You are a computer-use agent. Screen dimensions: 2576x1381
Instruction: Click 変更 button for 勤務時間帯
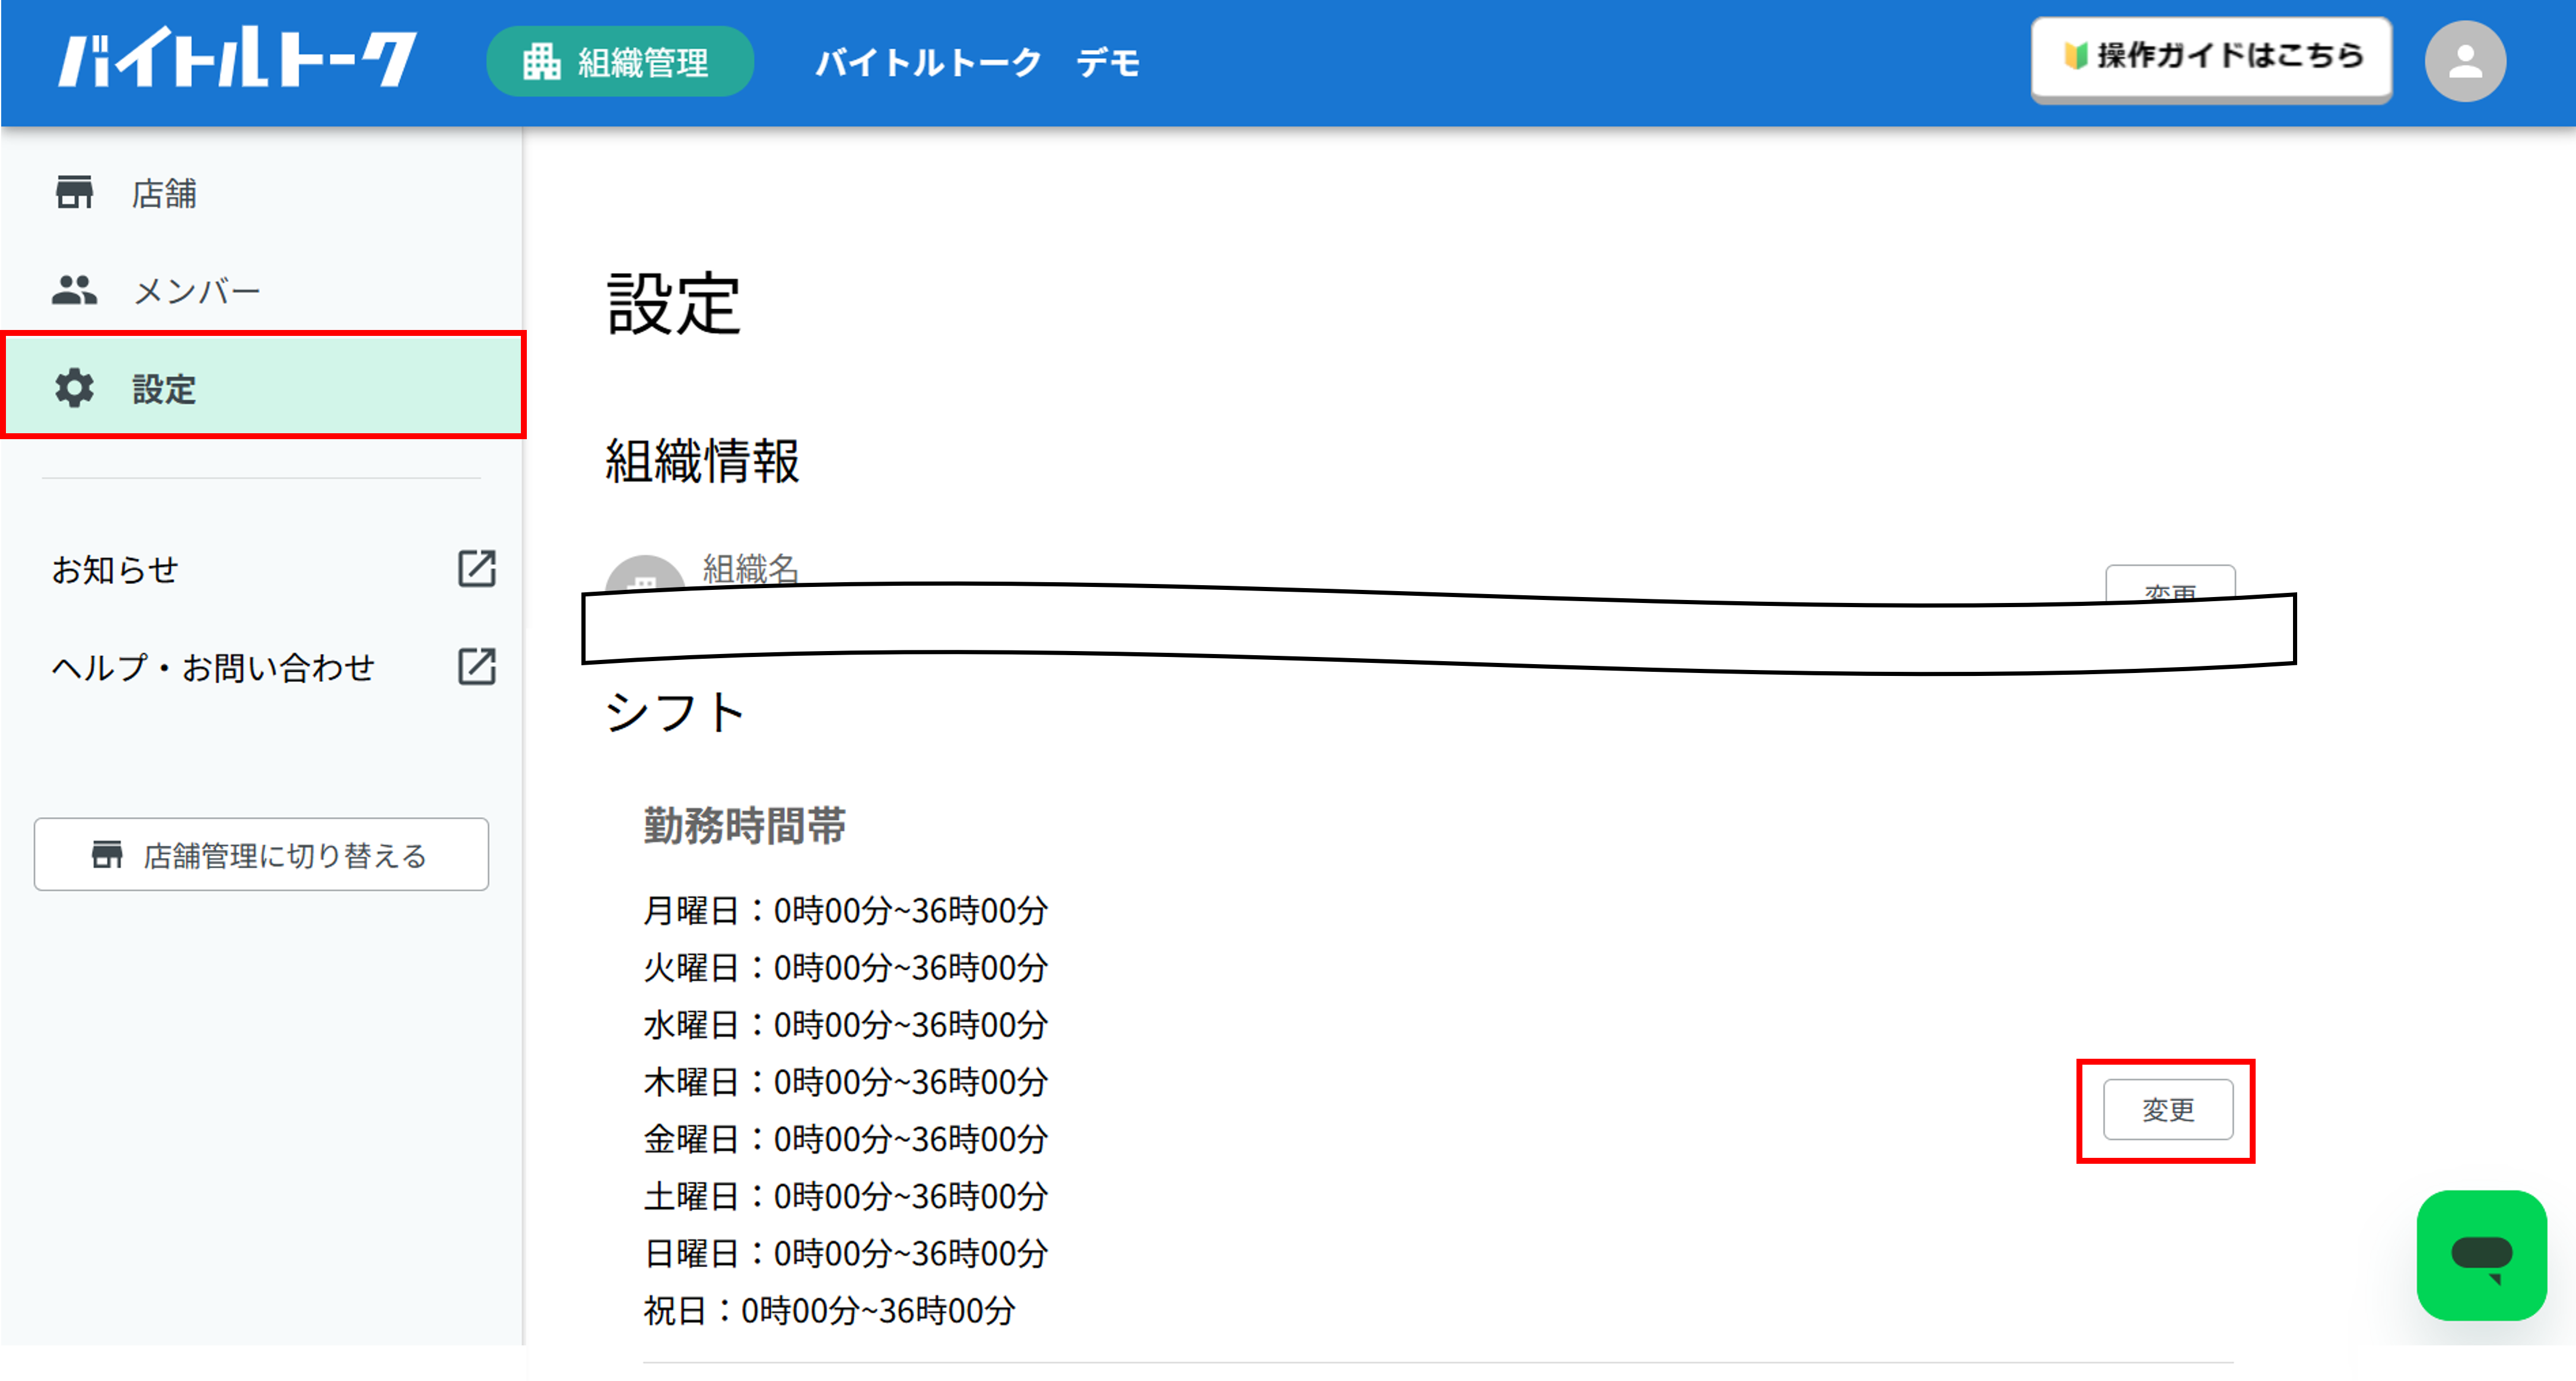click(x=2167, y=1109)
